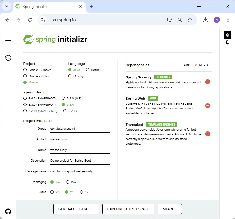Open the GitHub icon link

pos(8,211)
